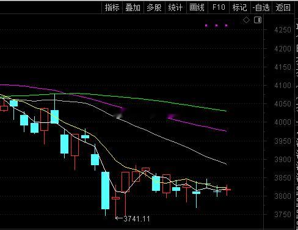The height and width of the screenshot is (230, 298).
Task: Toggle the side panel layout icon
Action: 258,20
